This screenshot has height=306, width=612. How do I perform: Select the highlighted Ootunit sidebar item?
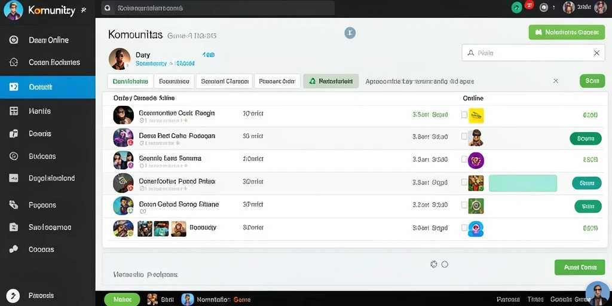[x=48, y=87]
